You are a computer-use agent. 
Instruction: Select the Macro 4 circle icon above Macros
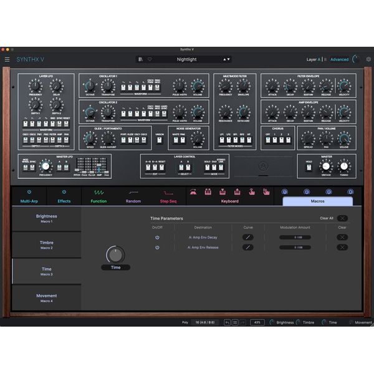350,192
